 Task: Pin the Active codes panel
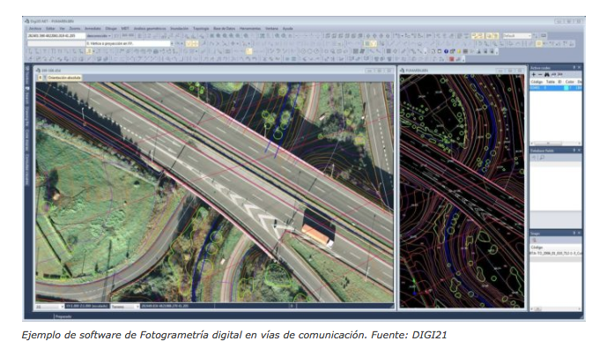click(x=574, y=67)
